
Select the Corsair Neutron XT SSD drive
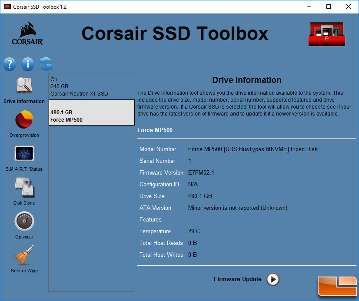[x=92, y=86]
